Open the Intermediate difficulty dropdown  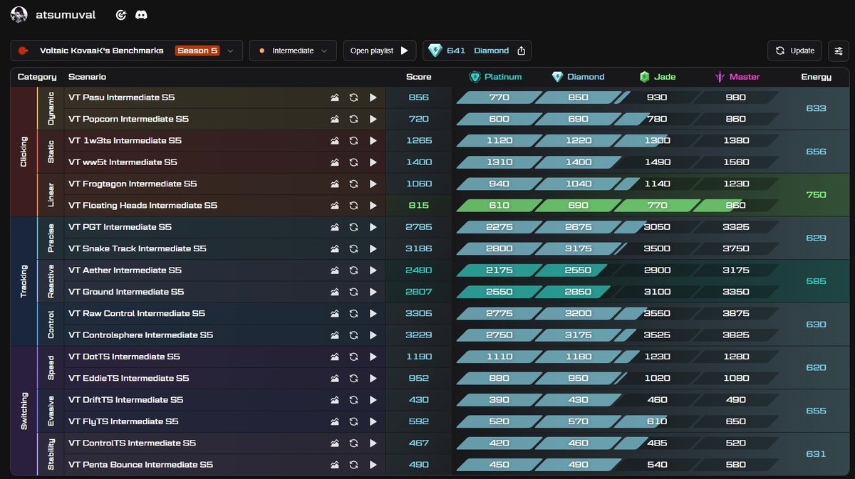tap(293, 51)
